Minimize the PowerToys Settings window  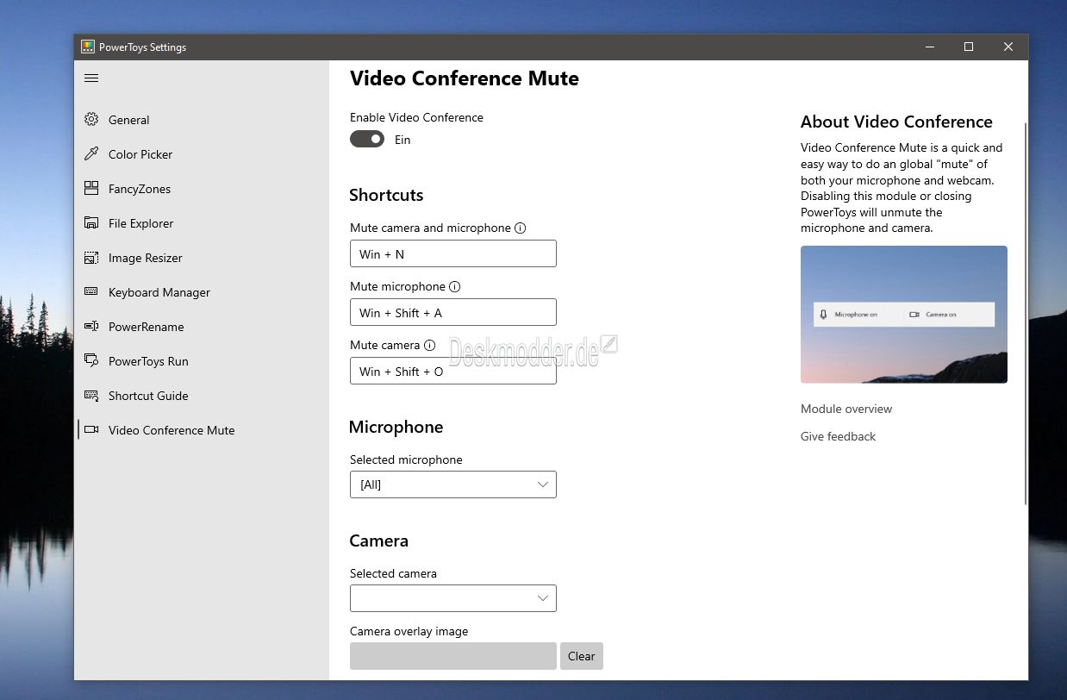(x=929, y=47)
